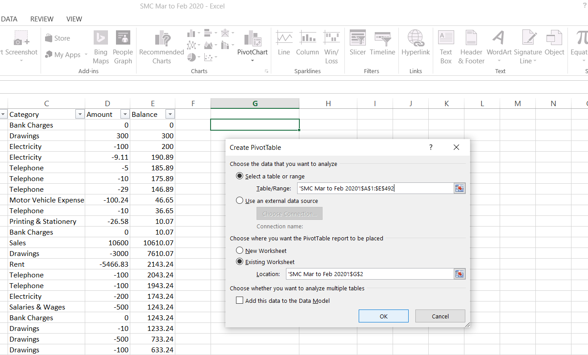Choose 'Use an external data source' option

pos(240,201)
